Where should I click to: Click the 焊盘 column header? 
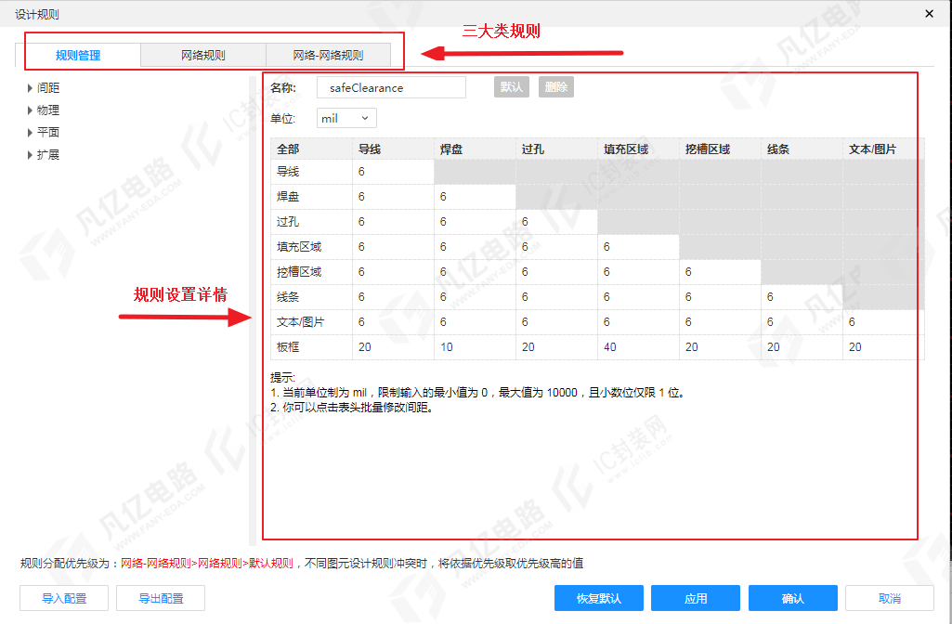(475, 149)
